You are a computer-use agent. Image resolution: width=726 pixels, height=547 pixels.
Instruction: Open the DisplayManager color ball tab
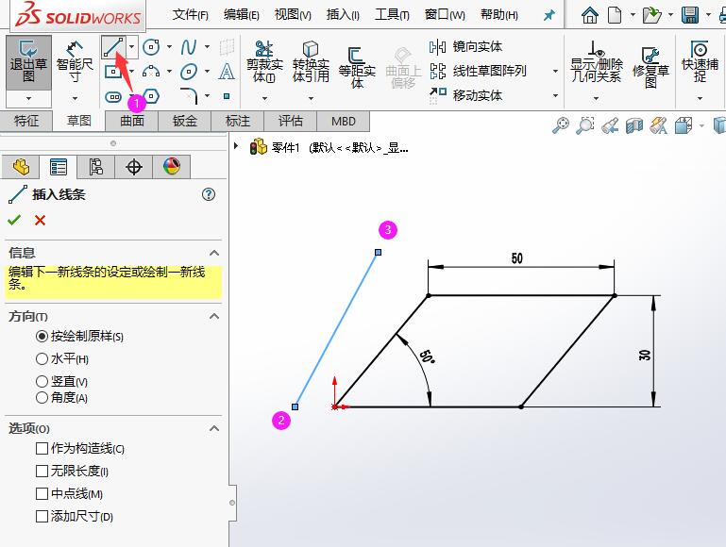click(172, 167)
